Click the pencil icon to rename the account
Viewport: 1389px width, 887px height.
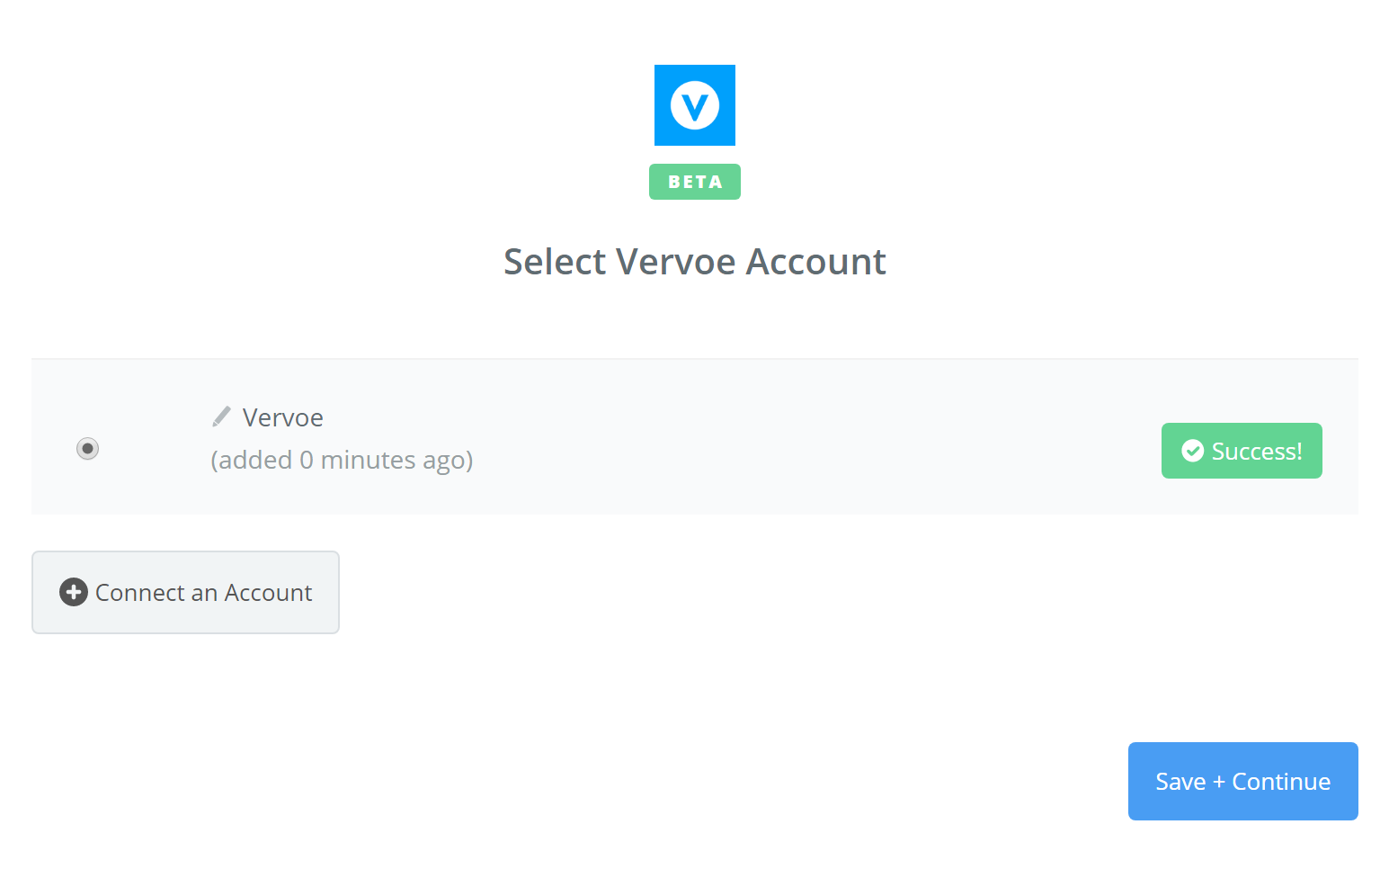click(x=221, y=416)
